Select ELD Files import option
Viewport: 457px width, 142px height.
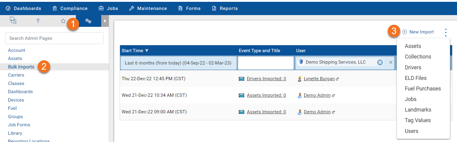416,78
